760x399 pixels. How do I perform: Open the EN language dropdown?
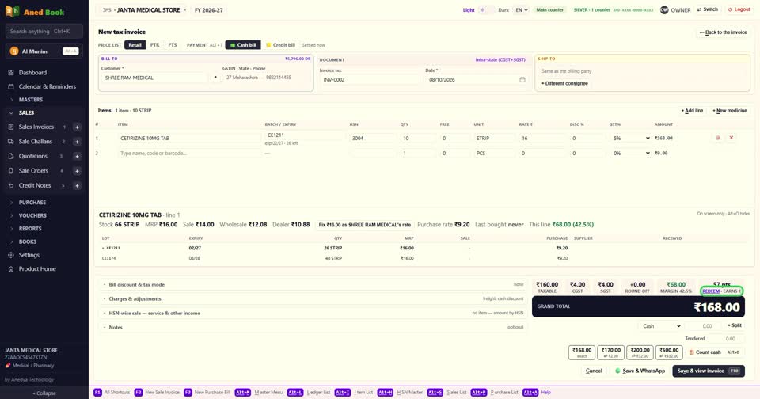pyautogui.click(x=521, y=10)
